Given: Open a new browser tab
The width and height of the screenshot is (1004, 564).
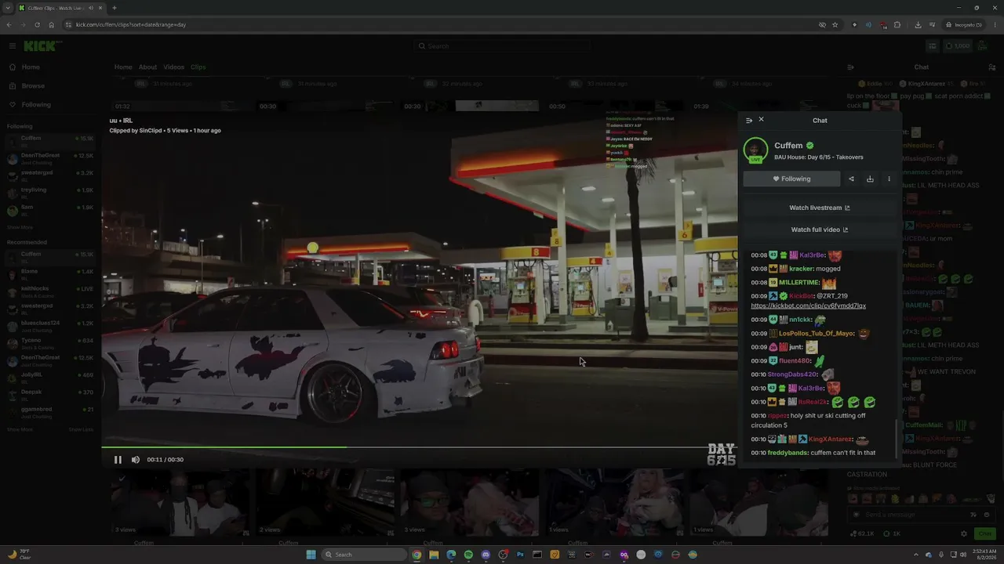Looking at the screenshot, I should coord(115,8).
